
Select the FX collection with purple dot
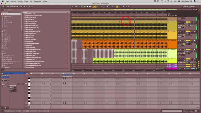coord(4,24)
